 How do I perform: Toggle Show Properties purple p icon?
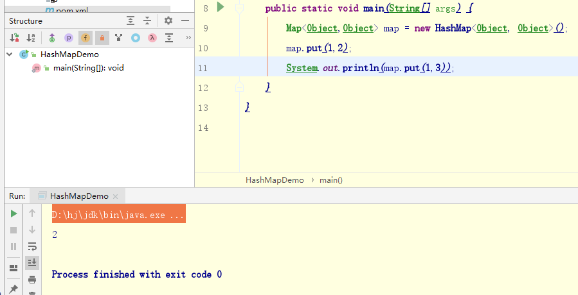tap(69, 38)
